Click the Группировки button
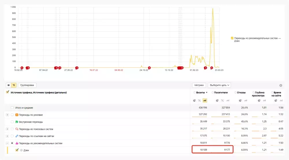The width and height of the screenshot is (289, 160). coord(27,85)
